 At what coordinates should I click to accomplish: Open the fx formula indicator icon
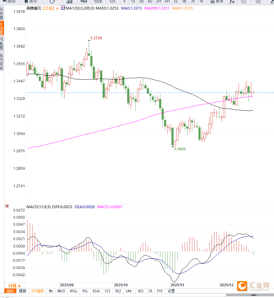[232, 2]
